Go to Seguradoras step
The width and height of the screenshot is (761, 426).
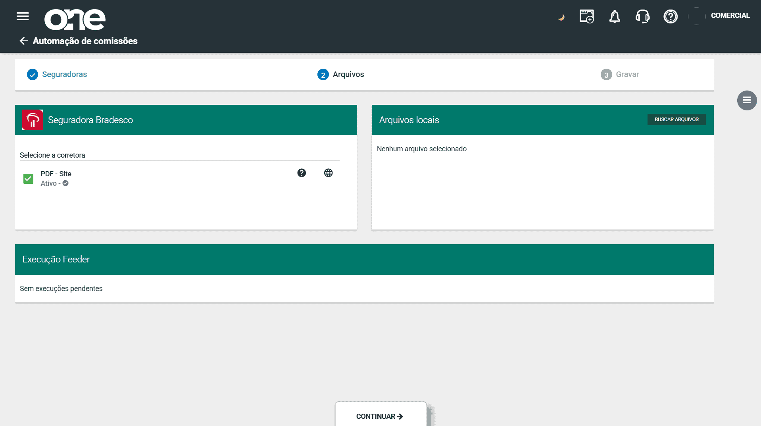[64, 74]
